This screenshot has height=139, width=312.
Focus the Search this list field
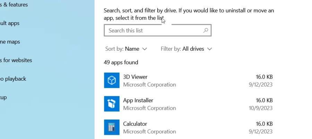(x=158, y=30)
